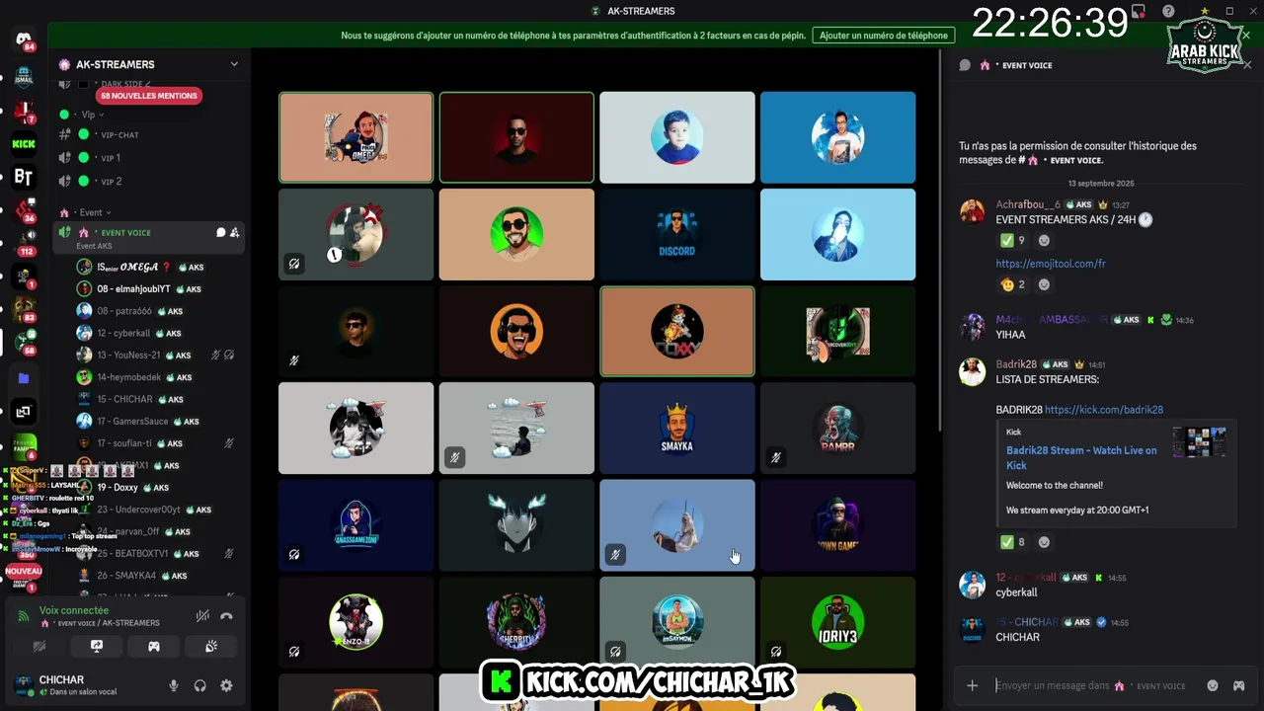1264x711 pixels.
Task: Toggle headphones deafen in user panel
Action: click(x=199, y=685)
